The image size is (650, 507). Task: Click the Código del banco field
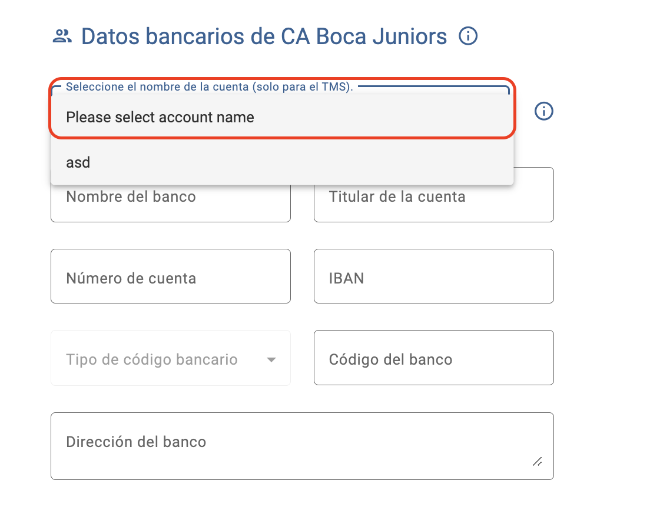433,358
